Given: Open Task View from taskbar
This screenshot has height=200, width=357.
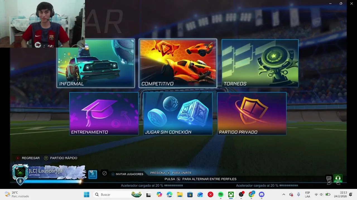Looking at the screenshot, I should click(148, 194).
